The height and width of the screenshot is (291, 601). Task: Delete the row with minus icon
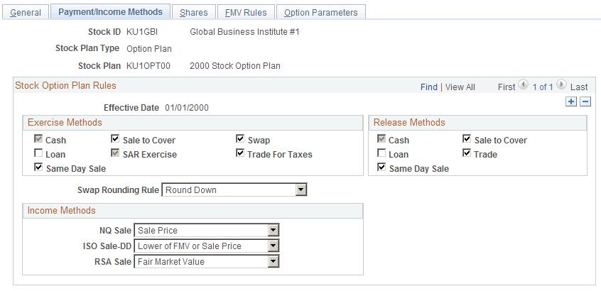coord(585,101)
